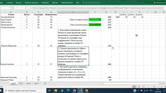166x93 pixels.
Task: Select the cell with question 1 text
Action: (x=73, y=38)
